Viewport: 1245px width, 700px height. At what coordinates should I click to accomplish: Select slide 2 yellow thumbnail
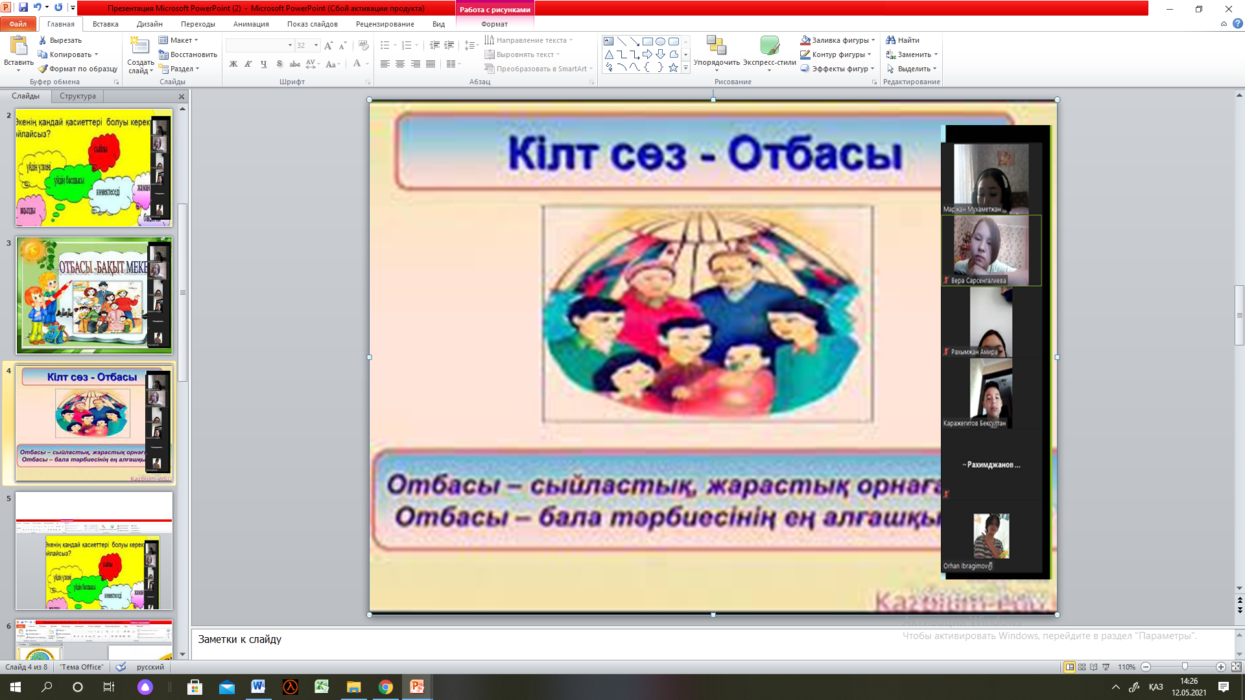[x=95, y=168]
